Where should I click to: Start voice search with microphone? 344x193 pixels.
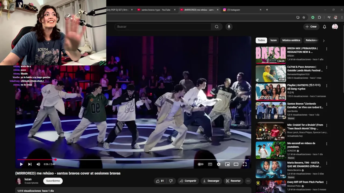pos(229,27)
